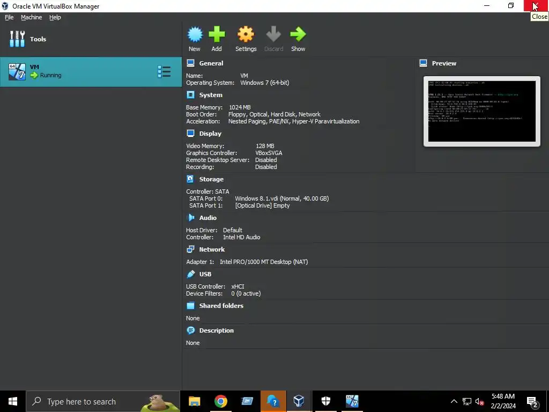Open Windows Security shield taskbar icon

click(325, 401)
